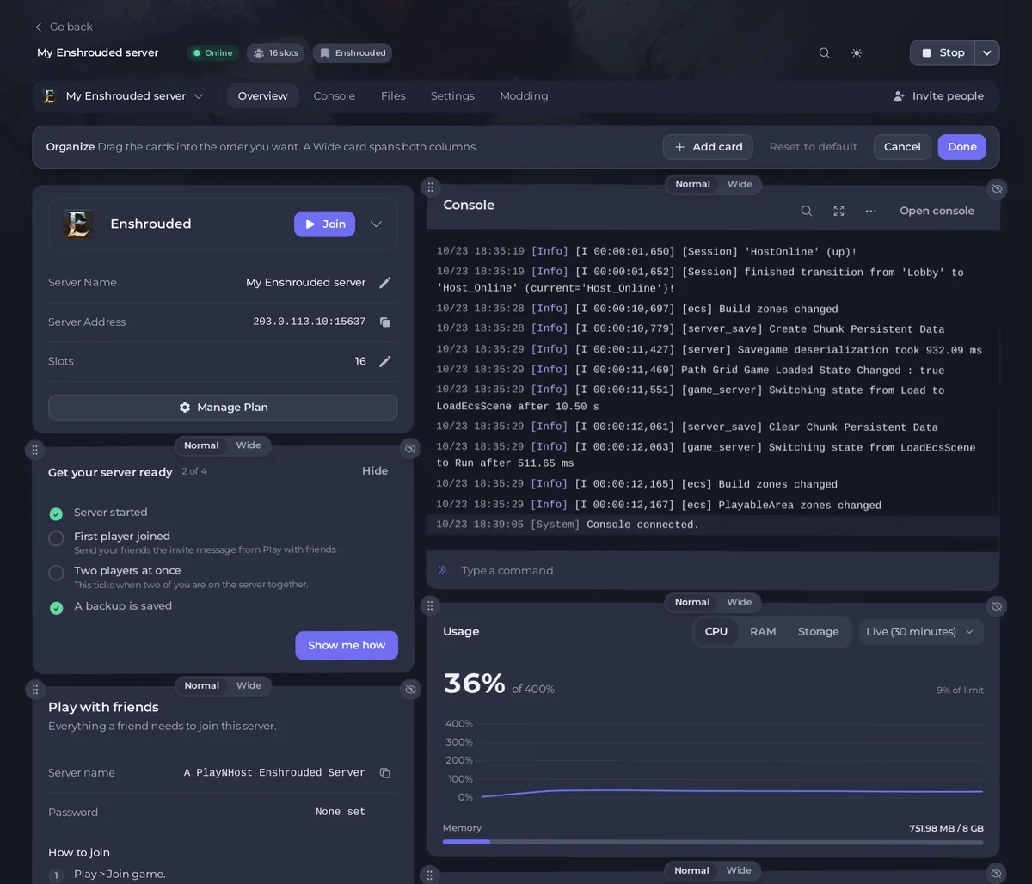This screenshot has height=884, width=1032.
Task: Click the Invite people button
Action: (938, 96)
